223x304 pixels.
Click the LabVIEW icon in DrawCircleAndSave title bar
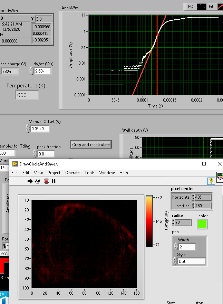coord(15,164)
